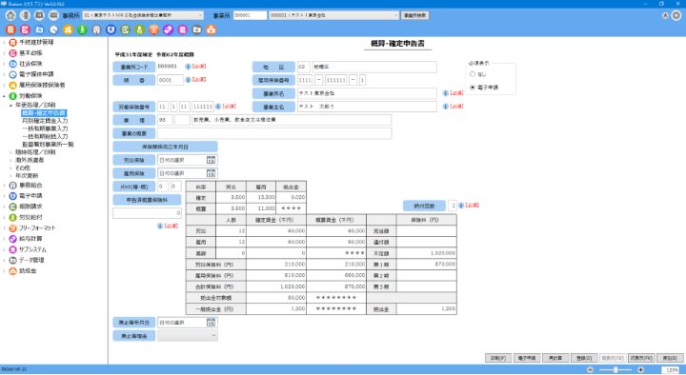Select the なし radio option
686x375 pixels.
pyautogui.click(x=473, y=74)
